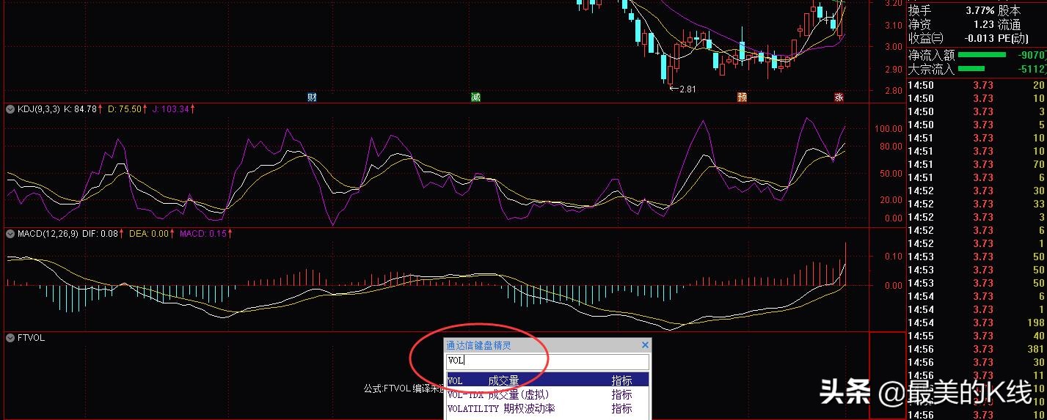
Task: Collapse the KDJ indicator panel arrow icon
Action: pos(10,109)
